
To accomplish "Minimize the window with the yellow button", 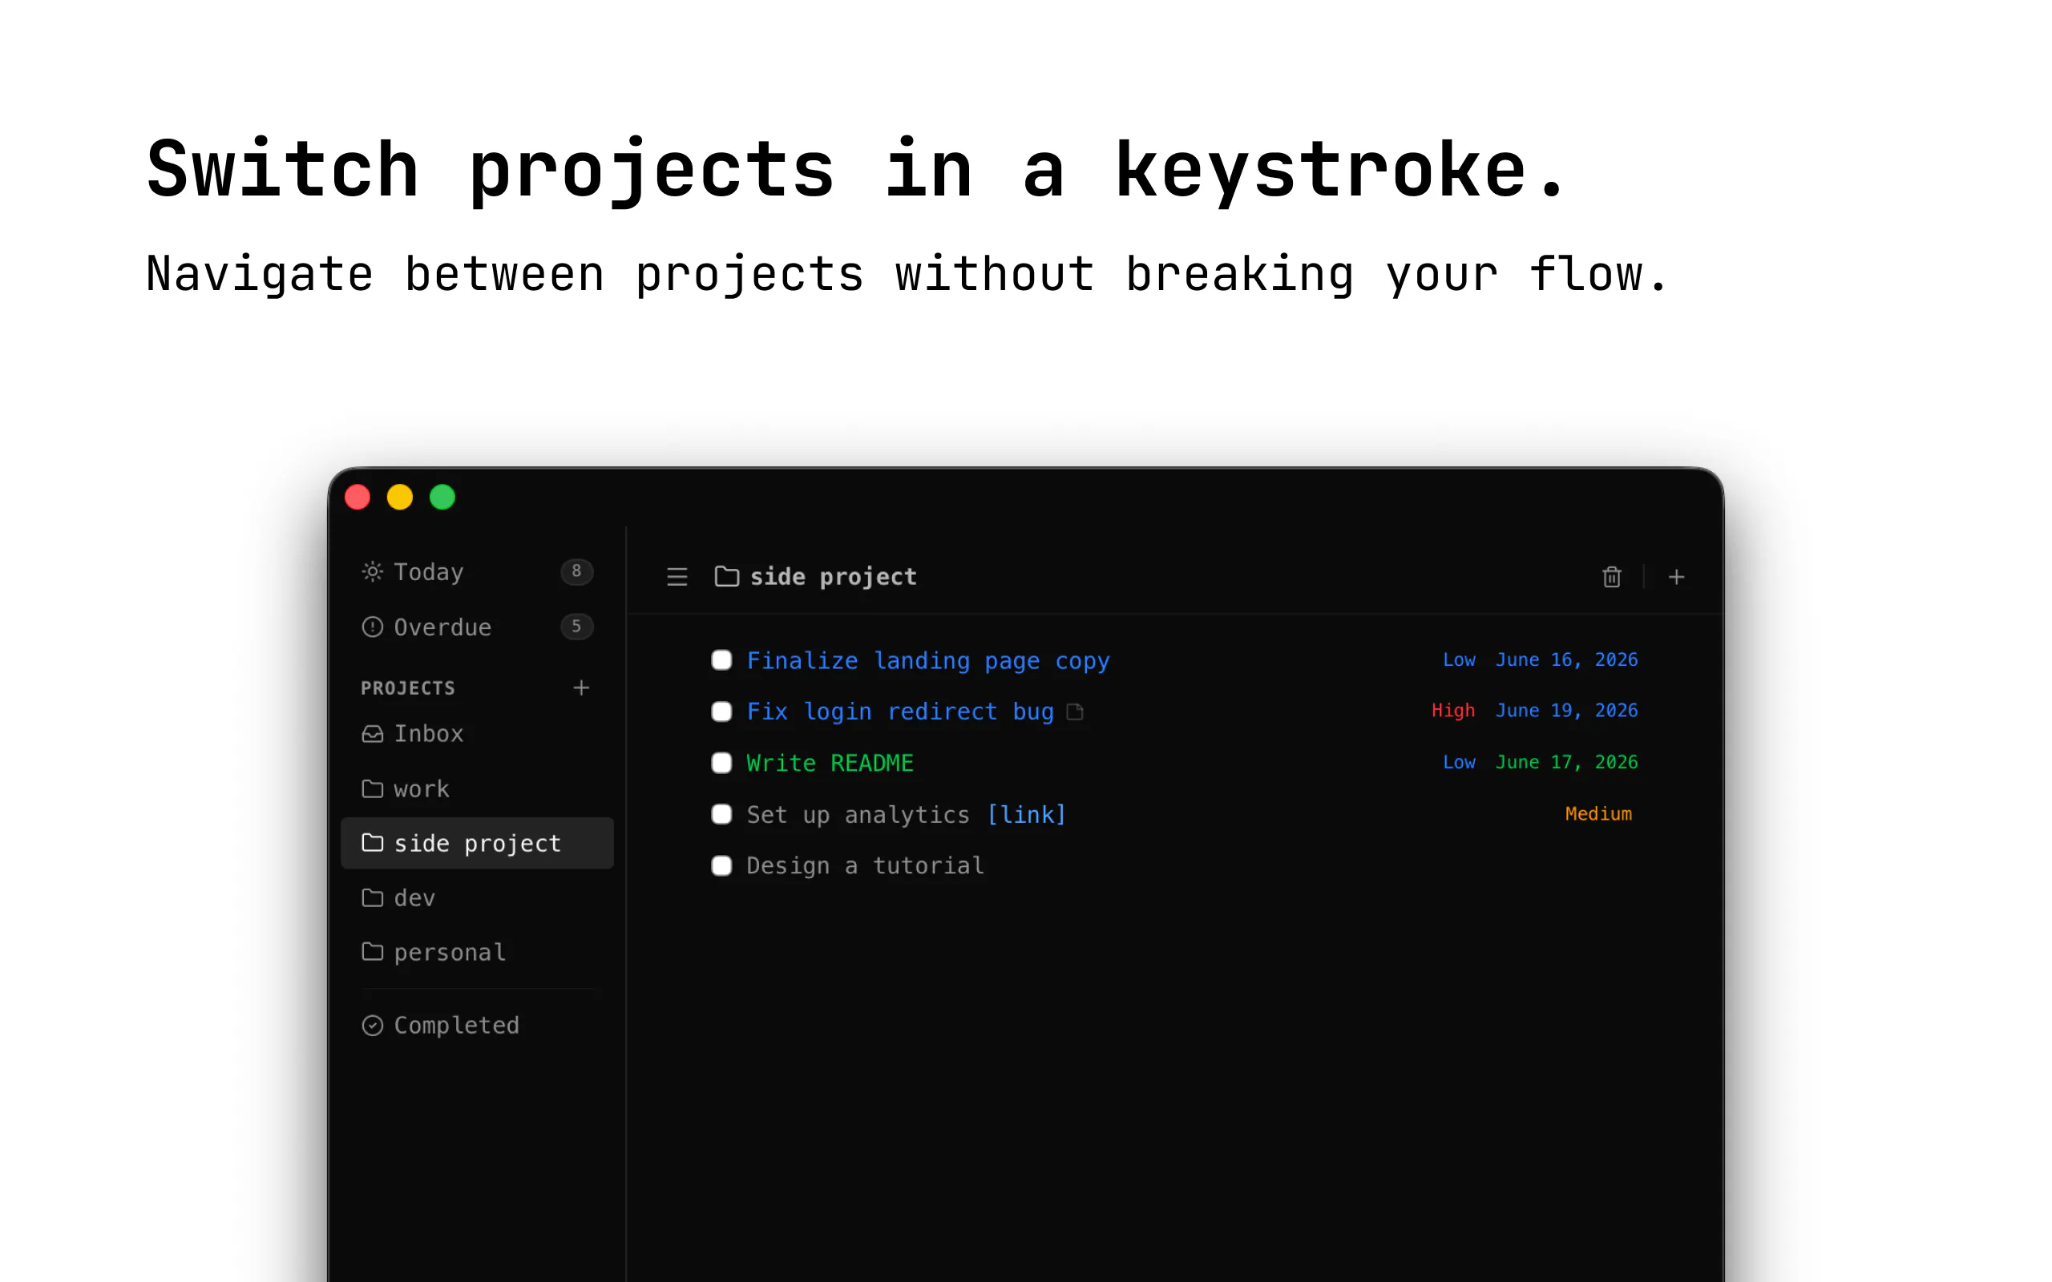I will [399, 497].
